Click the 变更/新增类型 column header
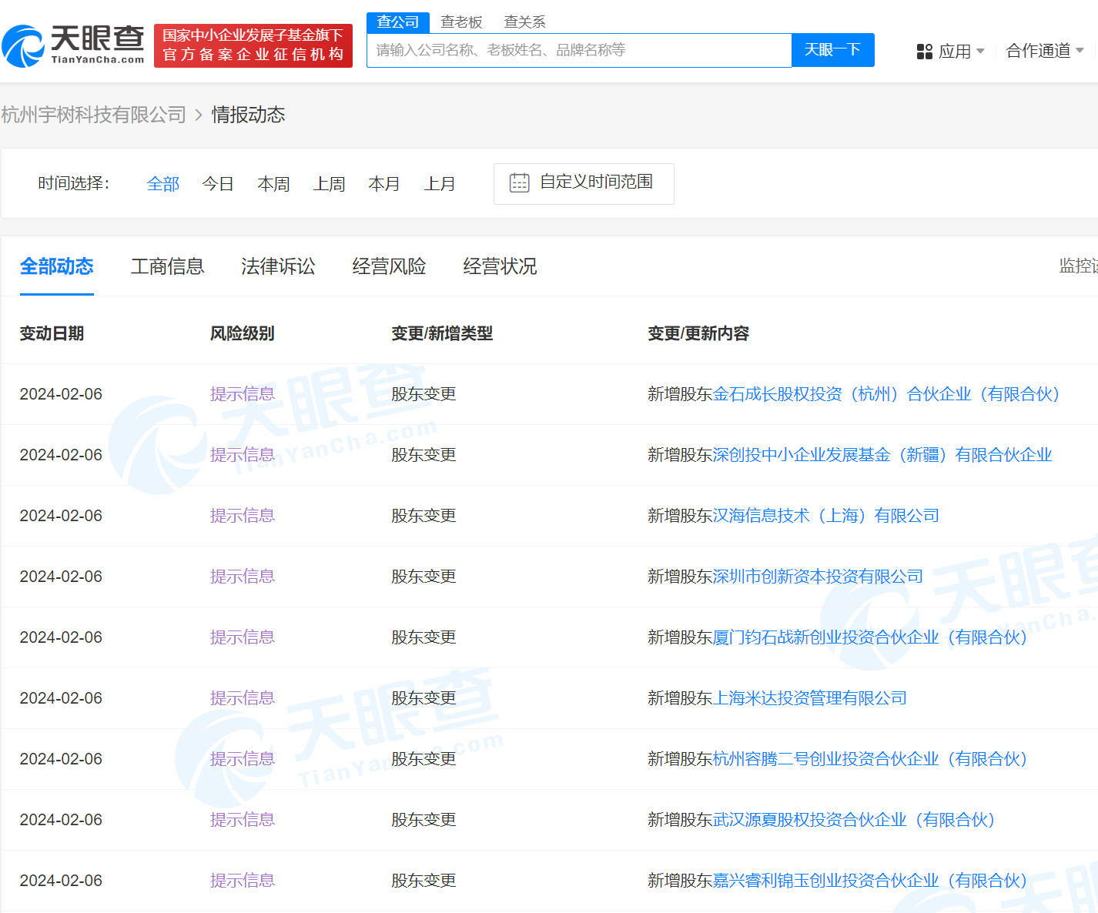 [x=442, y=333]
